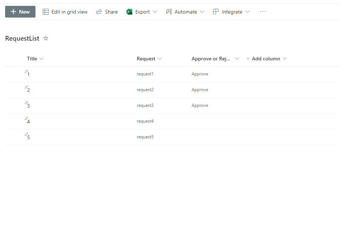Open the Request column header menu
This screenshot has height=239, width=340.
(160, 59)
